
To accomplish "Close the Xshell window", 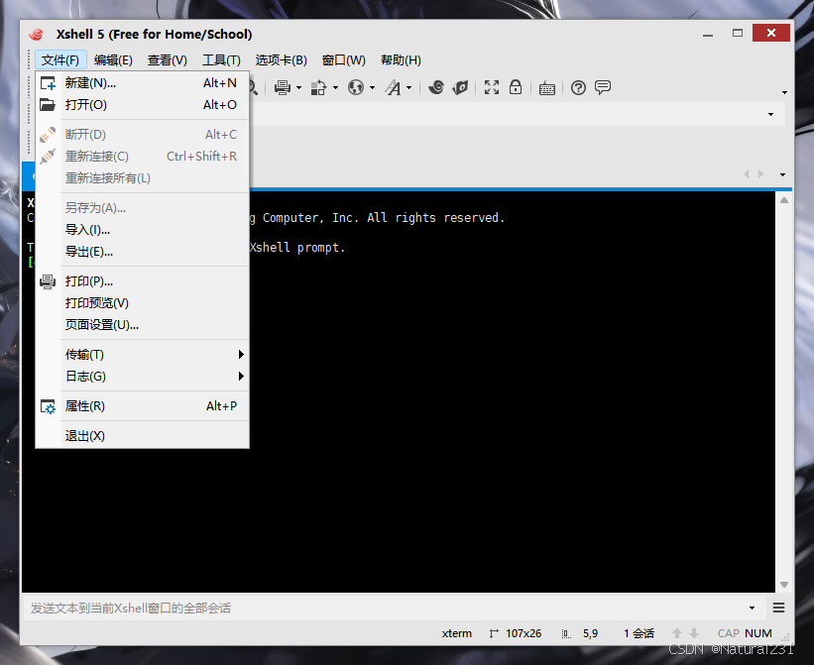I will click(x=771, y=33).
